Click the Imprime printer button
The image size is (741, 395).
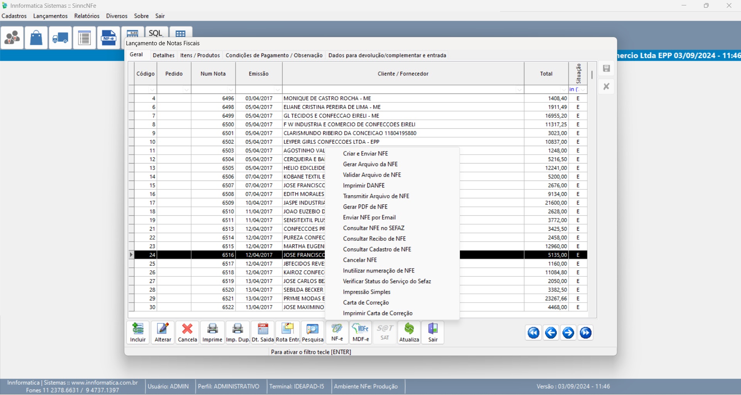(212, 332)
